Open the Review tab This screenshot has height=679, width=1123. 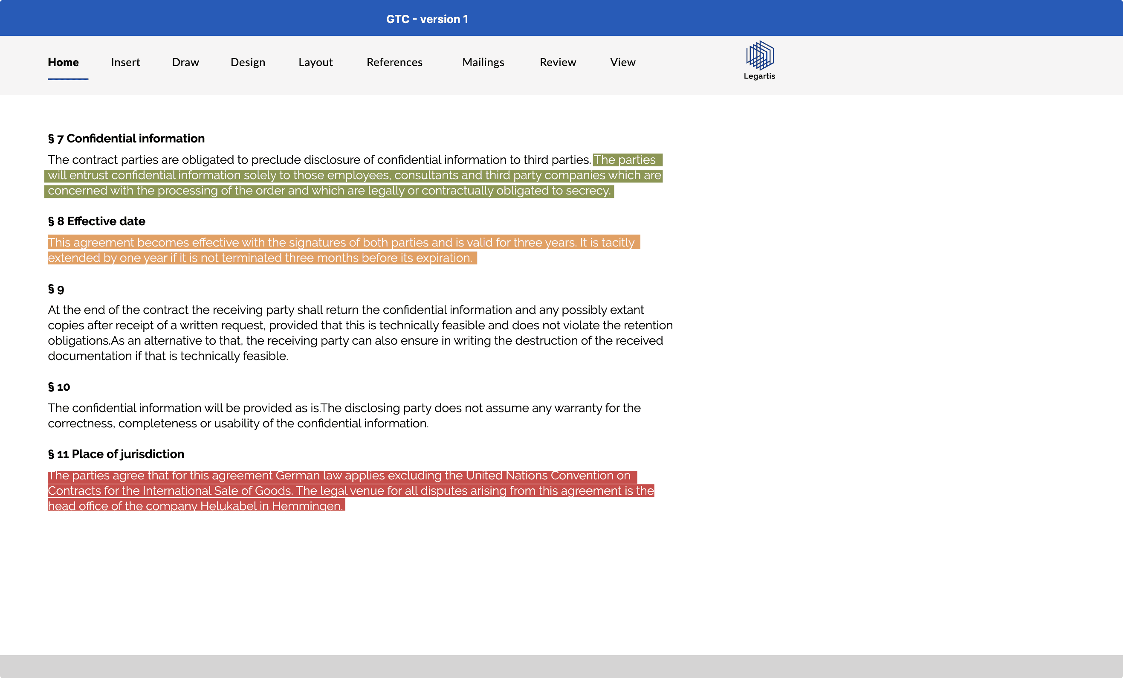(557, 62)
